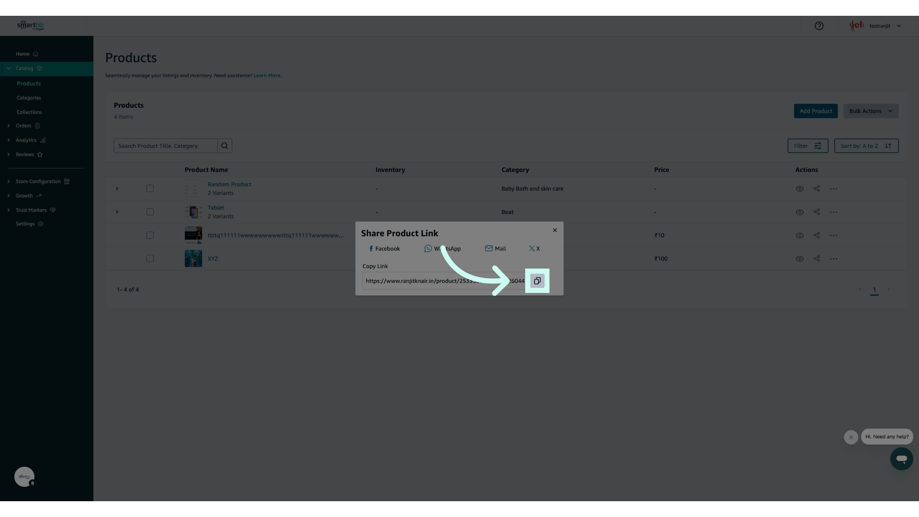Expand the Analytics sidebar section

[x=9, y=140]
